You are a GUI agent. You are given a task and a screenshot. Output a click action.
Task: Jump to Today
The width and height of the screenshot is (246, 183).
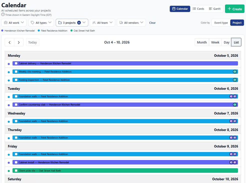point(32,42)
